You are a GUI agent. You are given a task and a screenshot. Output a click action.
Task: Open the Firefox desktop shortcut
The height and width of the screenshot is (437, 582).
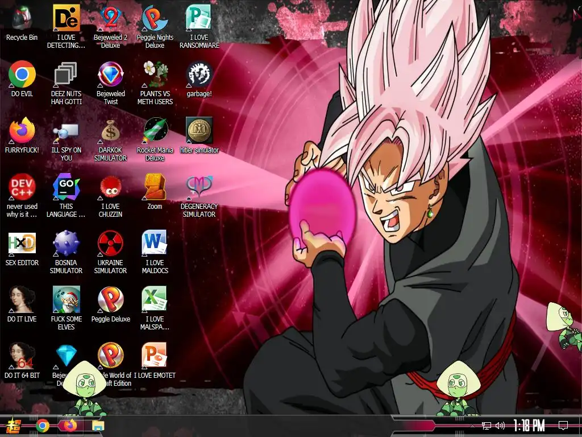(x=22, y=135)
